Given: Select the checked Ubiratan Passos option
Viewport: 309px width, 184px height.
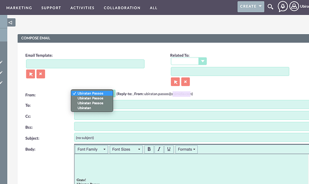Looking at the screenshot, I should point(92,93).
